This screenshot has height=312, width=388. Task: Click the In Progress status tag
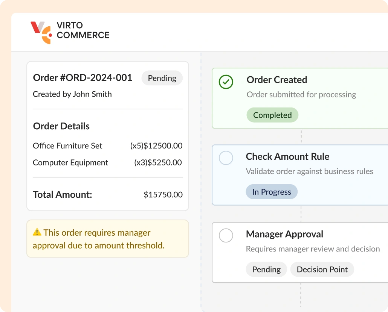(x=272, y=192)
